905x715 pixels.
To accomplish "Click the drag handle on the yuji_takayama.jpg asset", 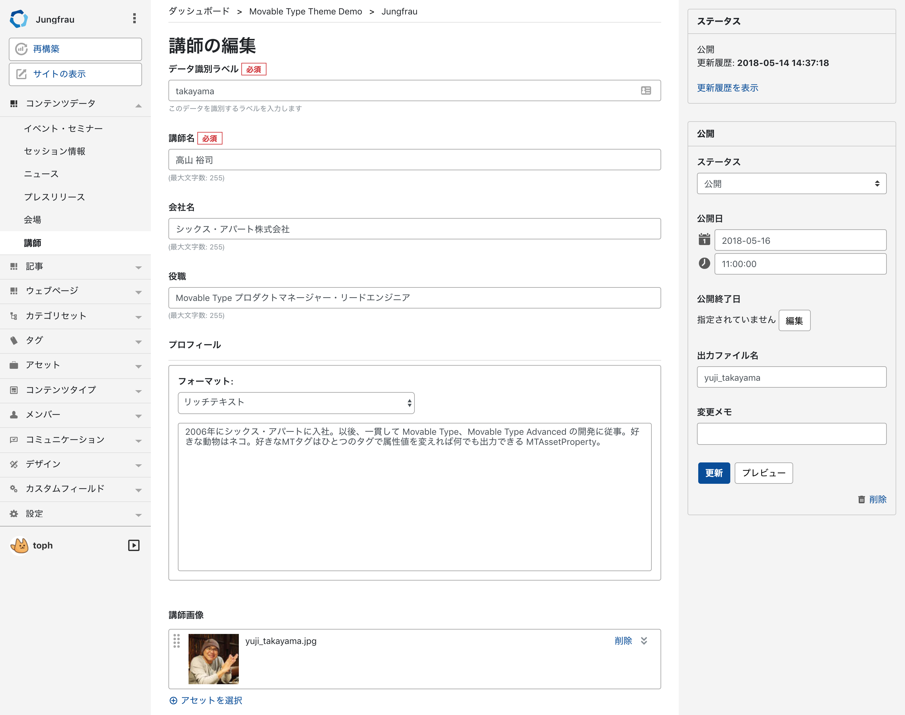I will (x=176, y=641).
